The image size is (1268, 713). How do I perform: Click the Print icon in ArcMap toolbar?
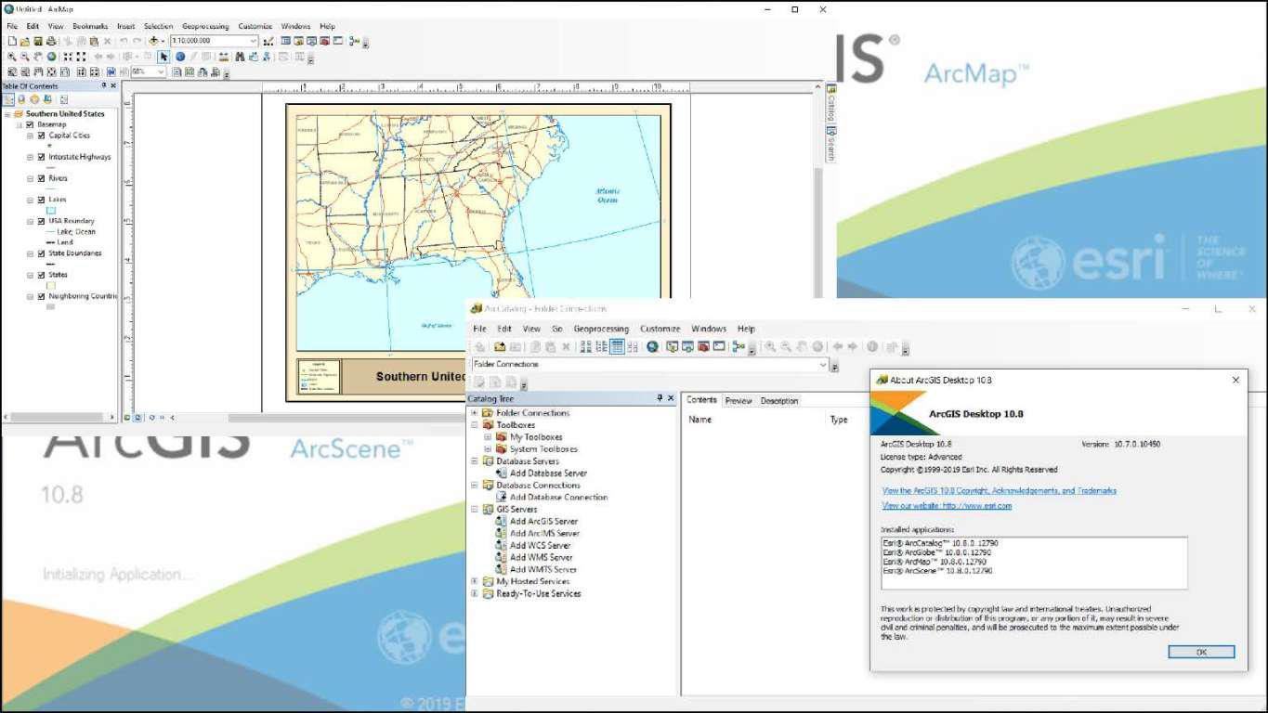click(51, 41)
